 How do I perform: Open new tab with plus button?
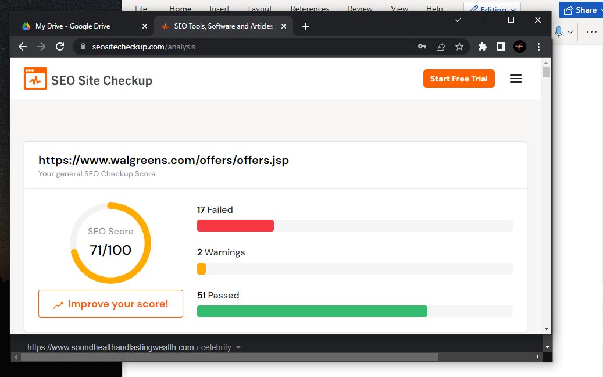tap(306, 26)
